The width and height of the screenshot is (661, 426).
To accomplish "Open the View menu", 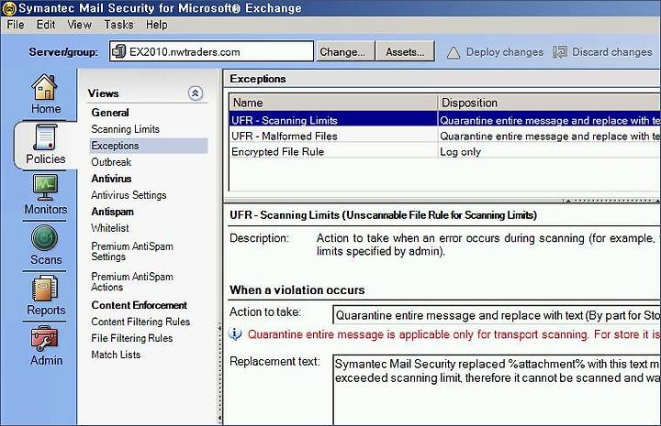I will tap(79, 25).
